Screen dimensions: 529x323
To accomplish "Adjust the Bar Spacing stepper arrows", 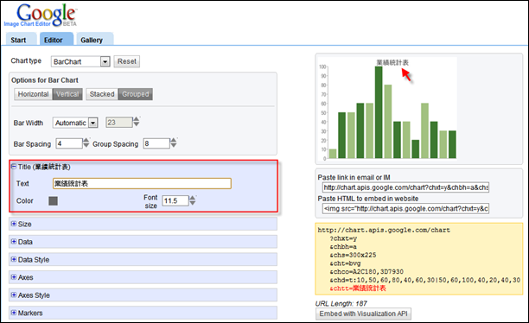I will point(86,143).
